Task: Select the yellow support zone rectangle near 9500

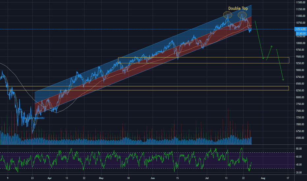Action: 204,60
